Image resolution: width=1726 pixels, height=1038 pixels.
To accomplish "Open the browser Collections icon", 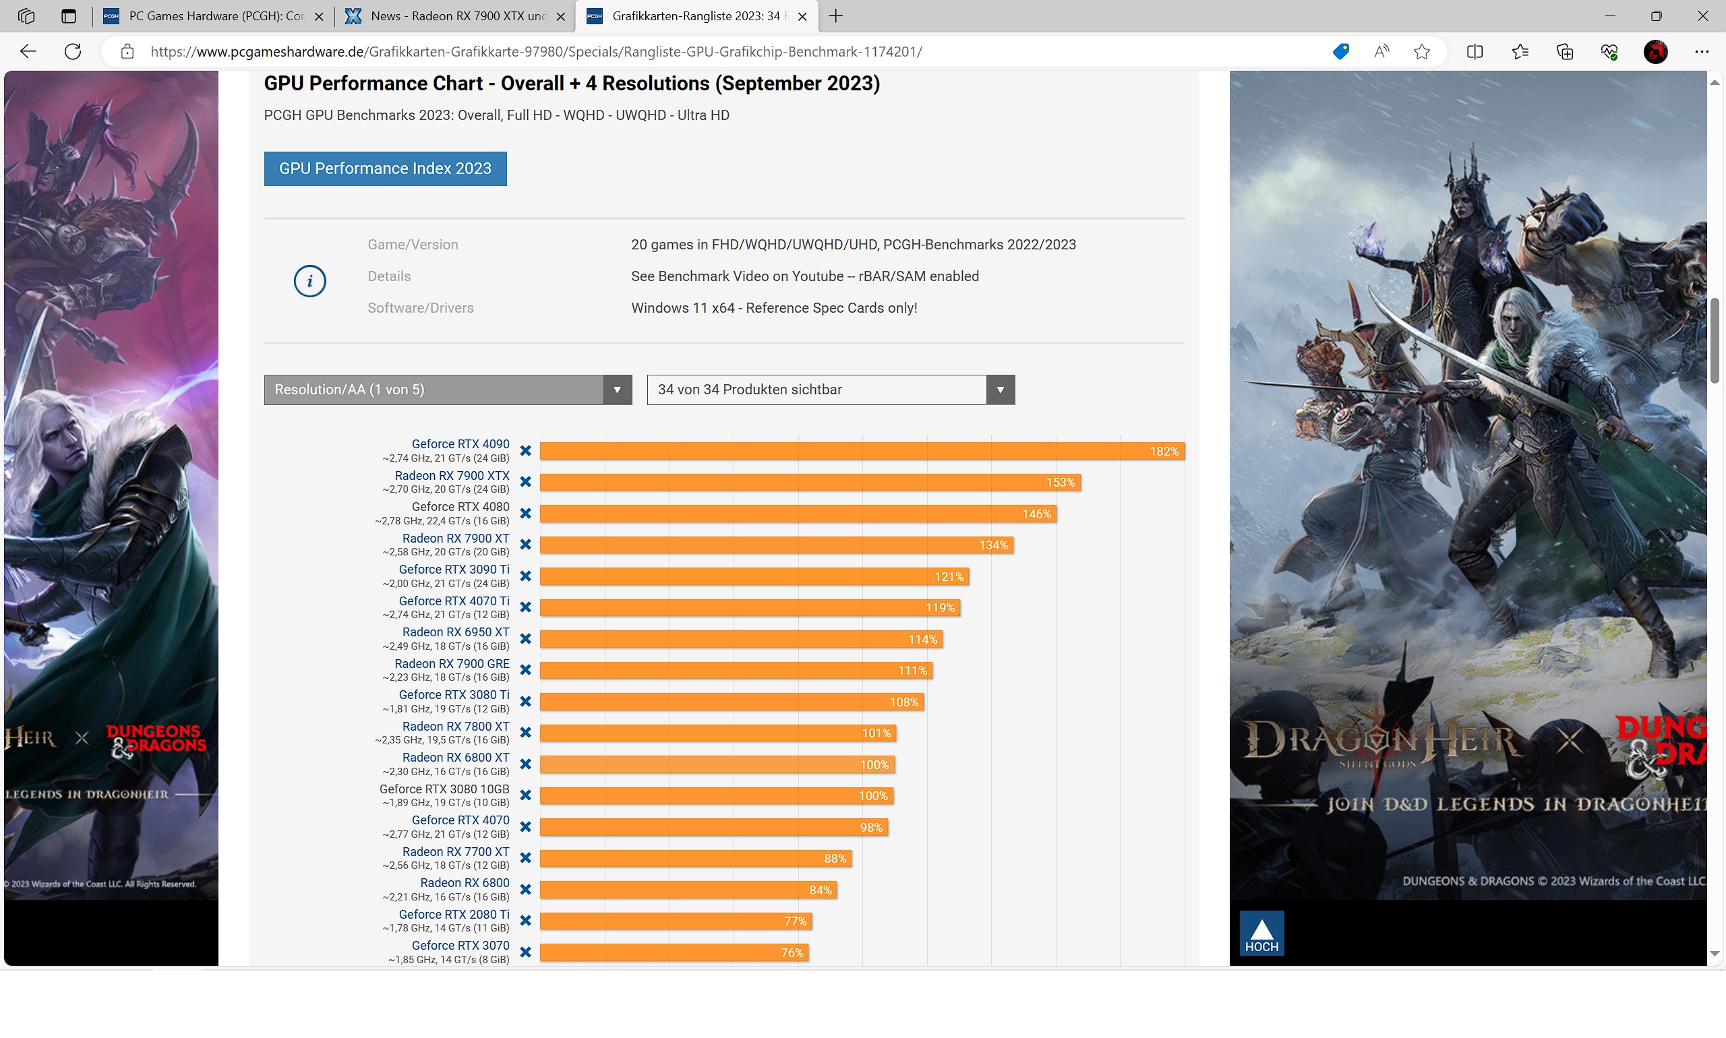I will coord(1564,52).
